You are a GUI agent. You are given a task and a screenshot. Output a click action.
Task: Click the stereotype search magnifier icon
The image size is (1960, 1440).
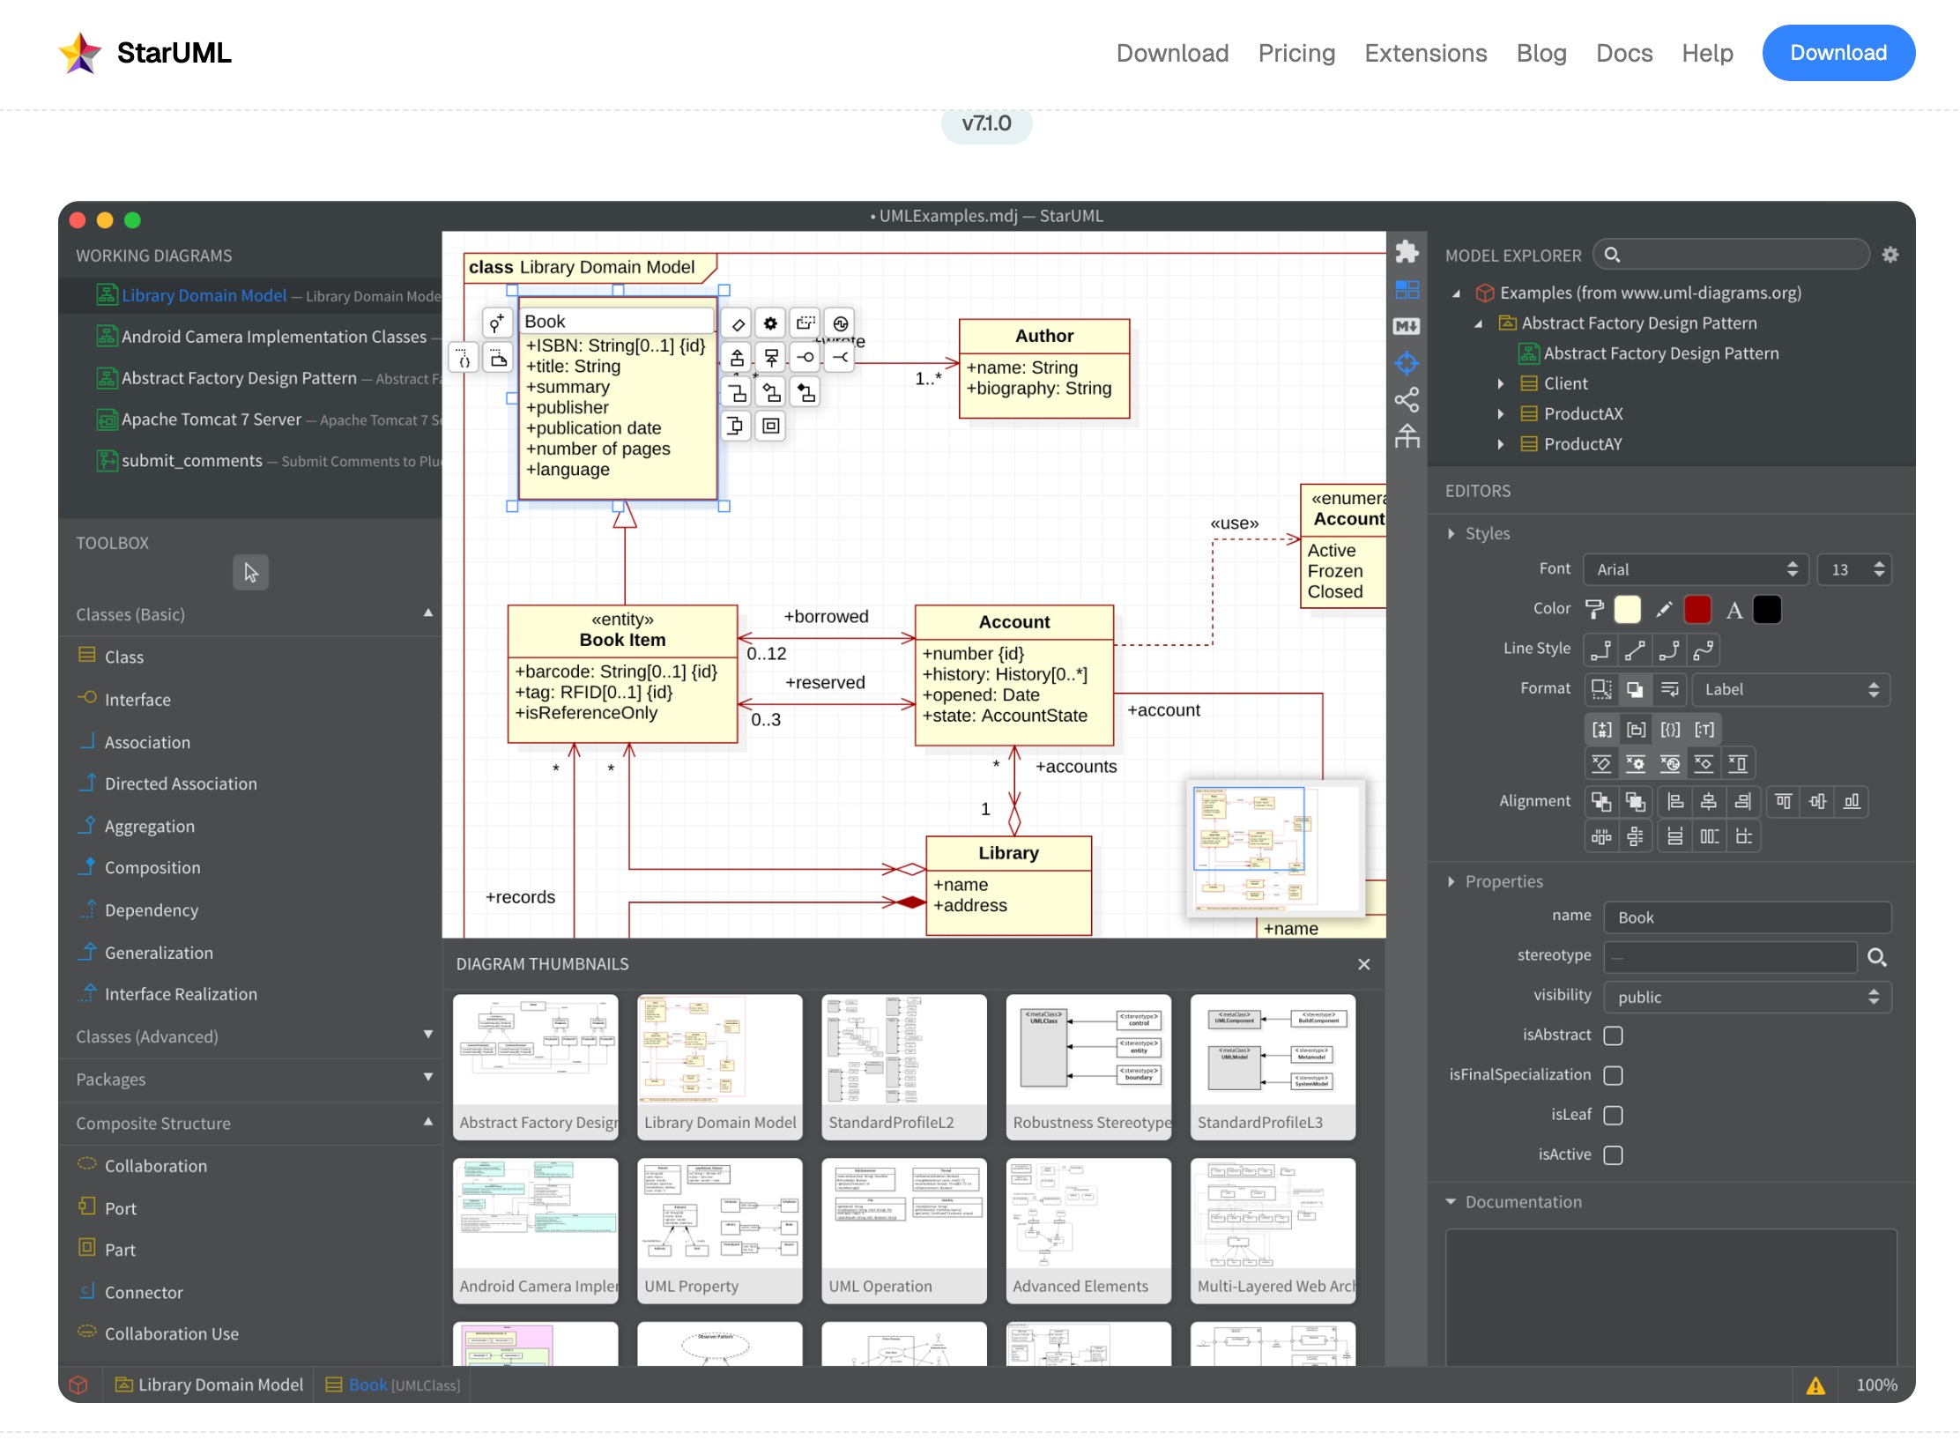click(x=1877, y=957)
